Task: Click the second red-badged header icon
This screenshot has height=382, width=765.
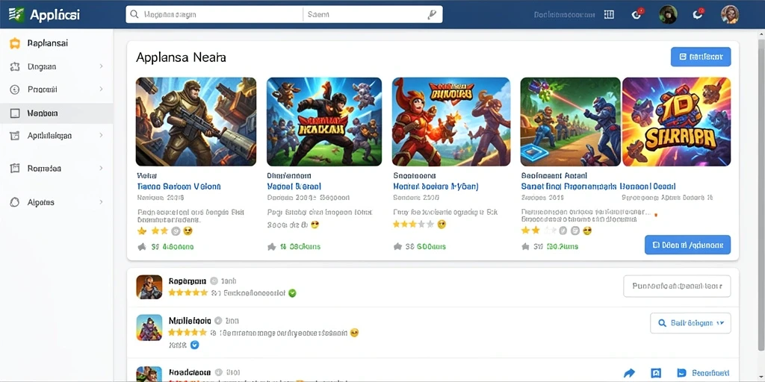Action: (x=699, y=14)
